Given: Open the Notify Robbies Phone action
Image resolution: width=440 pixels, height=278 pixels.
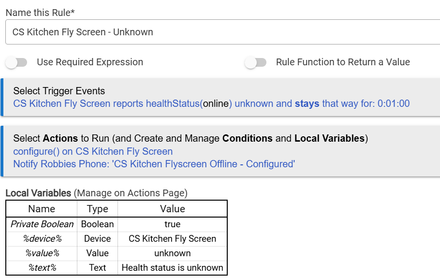Looking at the screenshot, I should [154, 164].
